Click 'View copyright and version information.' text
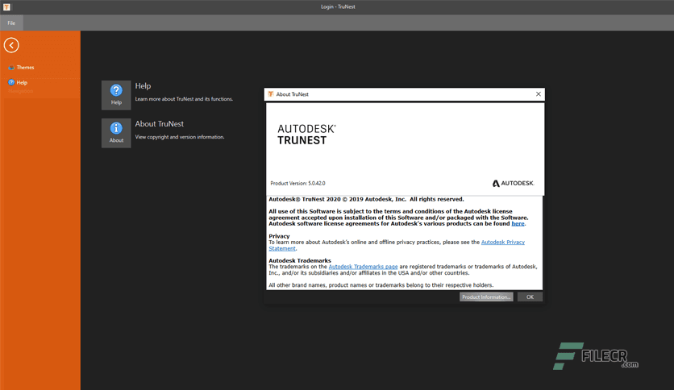The width and height of the screenshot is (674, 390). tap(180, 137)
